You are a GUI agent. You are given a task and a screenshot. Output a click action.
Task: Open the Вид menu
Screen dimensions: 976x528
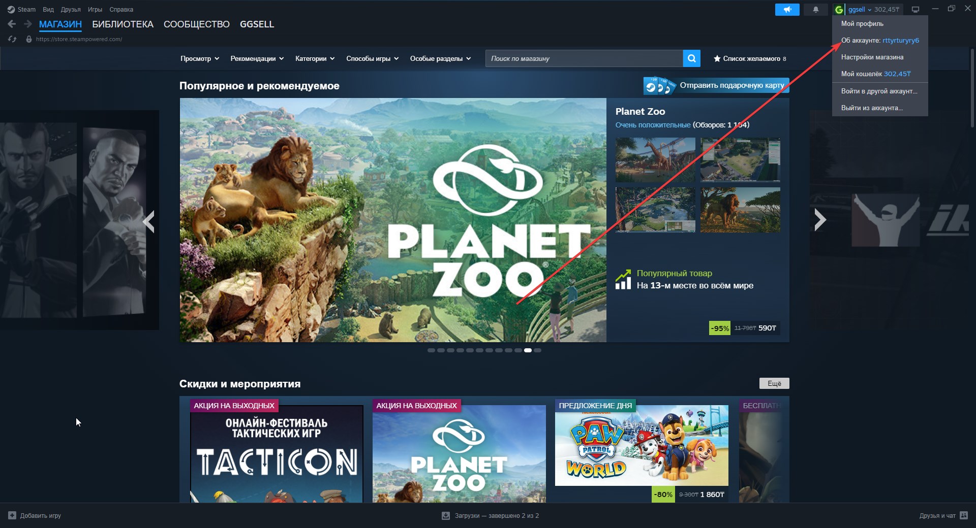pos(48,10)
